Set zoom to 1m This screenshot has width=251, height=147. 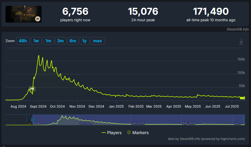click(48, 41)
